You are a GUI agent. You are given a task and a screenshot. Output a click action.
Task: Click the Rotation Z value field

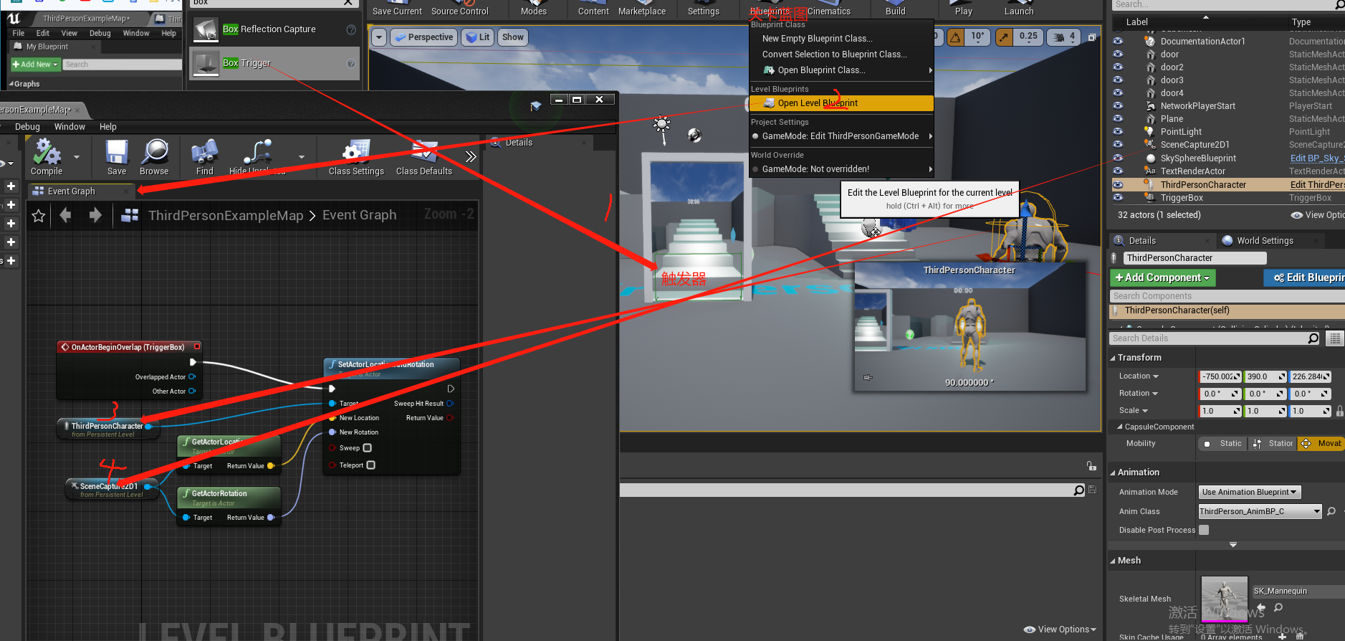(x=1311, y=394)
